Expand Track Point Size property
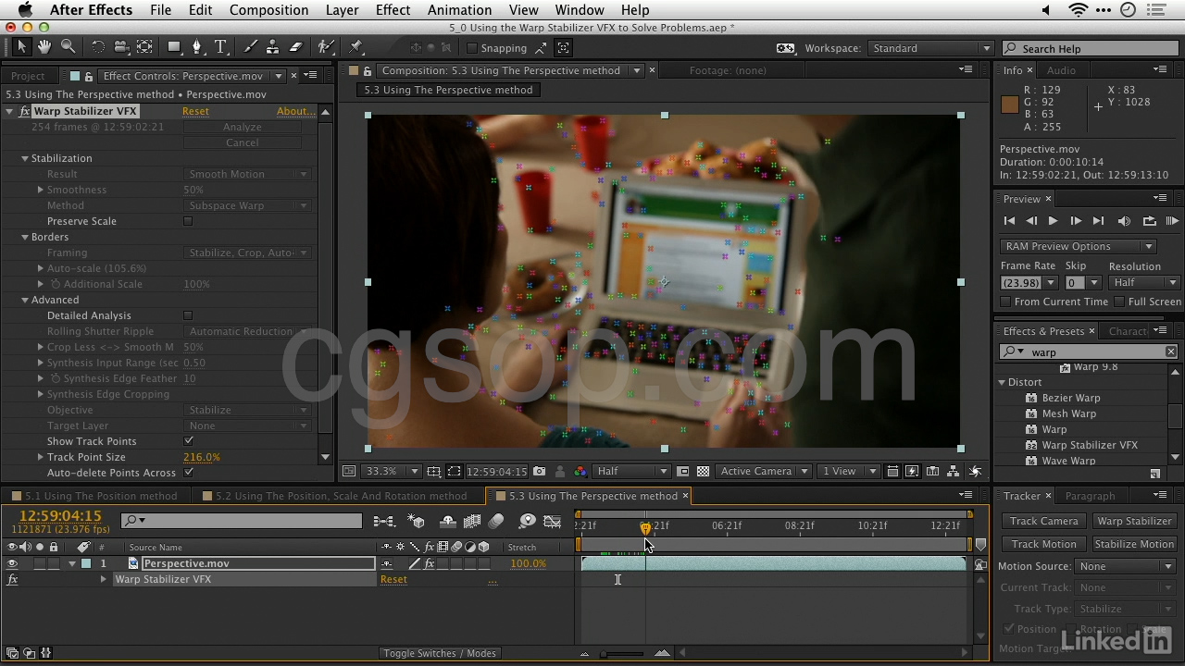This screenshot has height=666, width=1185. pyautogui.click(x=41, y=457)
